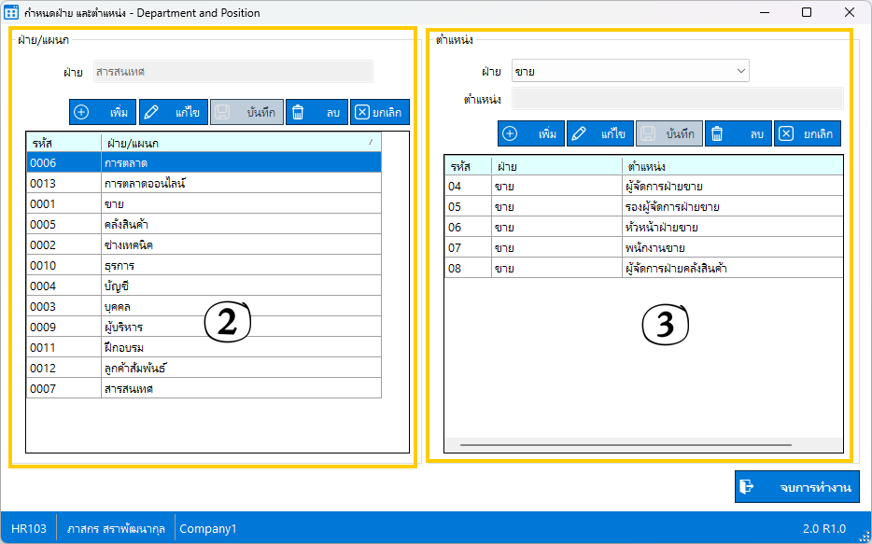Select department row 0007 สารสนเทศ
Image resolution: width=872 pixels, height=544 pixels.
(x=203, y=388)
